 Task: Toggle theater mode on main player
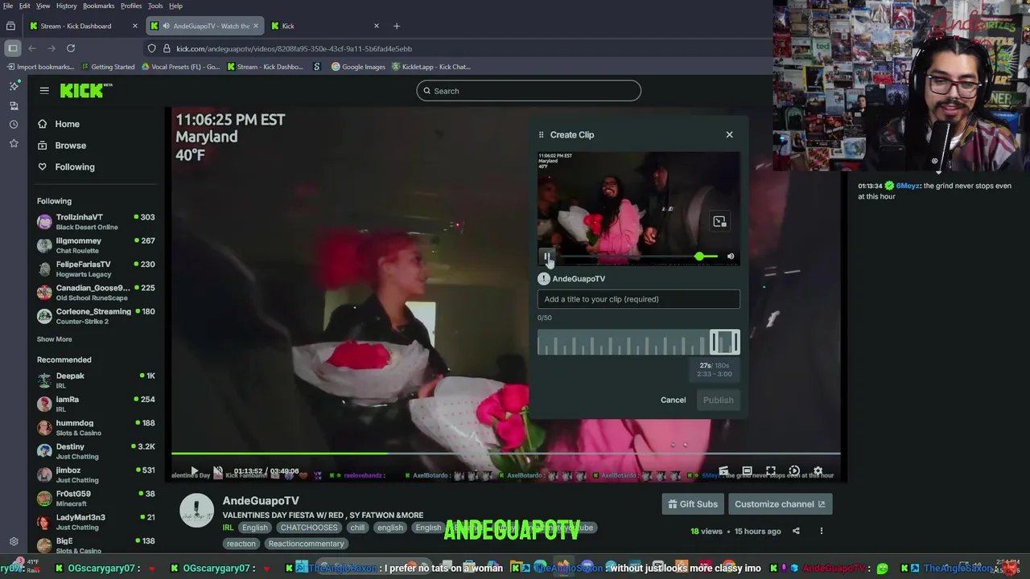point(747,471)
